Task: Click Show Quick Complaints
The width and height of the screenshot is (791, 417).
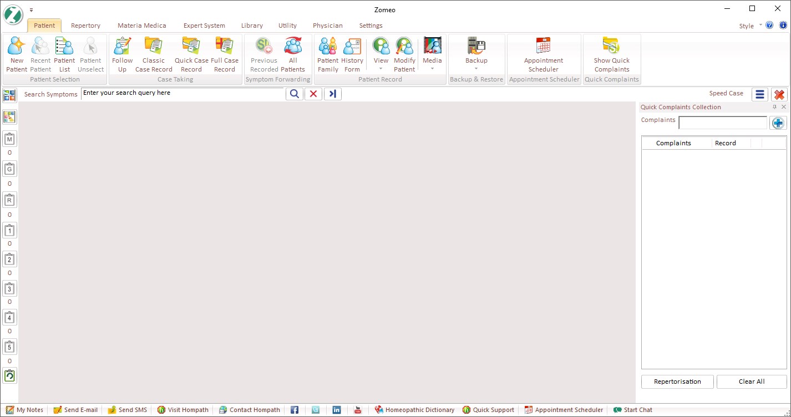Action: click(612, 54)
